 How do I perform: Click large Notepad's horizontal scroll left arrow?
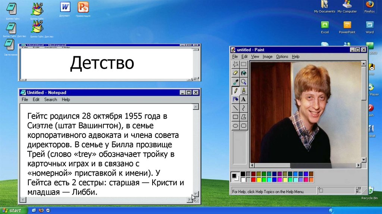pos(23,199)
